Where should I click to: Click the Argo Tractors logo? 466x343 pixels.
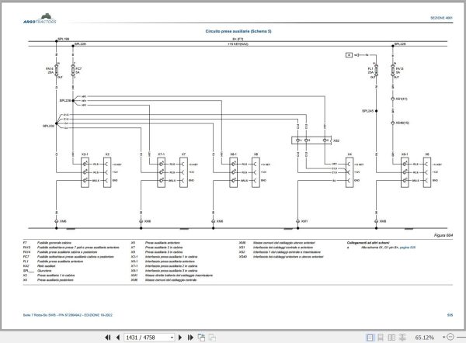pos(40,19)
